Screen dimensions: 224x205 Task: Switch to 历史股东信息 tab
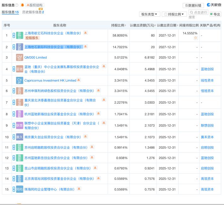pyautogui.click(x=33, y=12)
